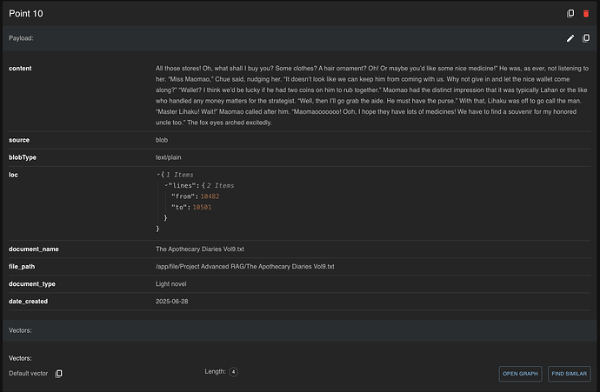Select the Point 10 title
Screen dimensions: 600x392
[26, 13]
